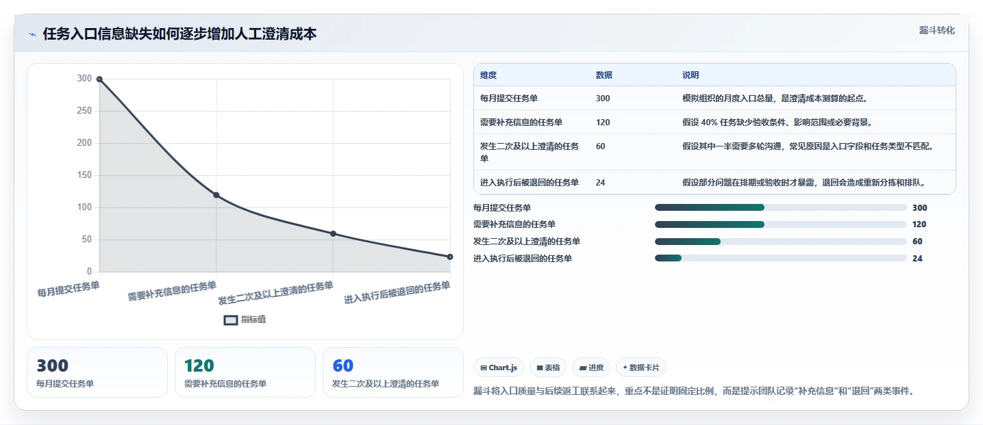Click the 进度 tag
The height and width of the screenshot is (425, 983).
pos(591,368)
